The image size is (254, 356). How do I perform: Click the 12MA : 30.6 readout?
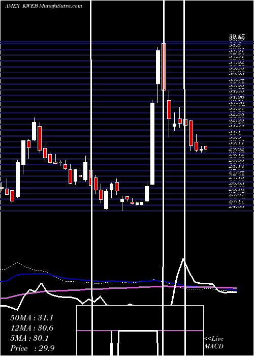coord(31,328)
